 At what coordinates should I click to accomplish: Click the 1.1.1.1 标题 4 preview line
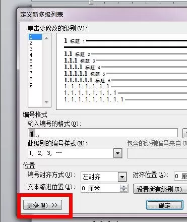(126, 67)
